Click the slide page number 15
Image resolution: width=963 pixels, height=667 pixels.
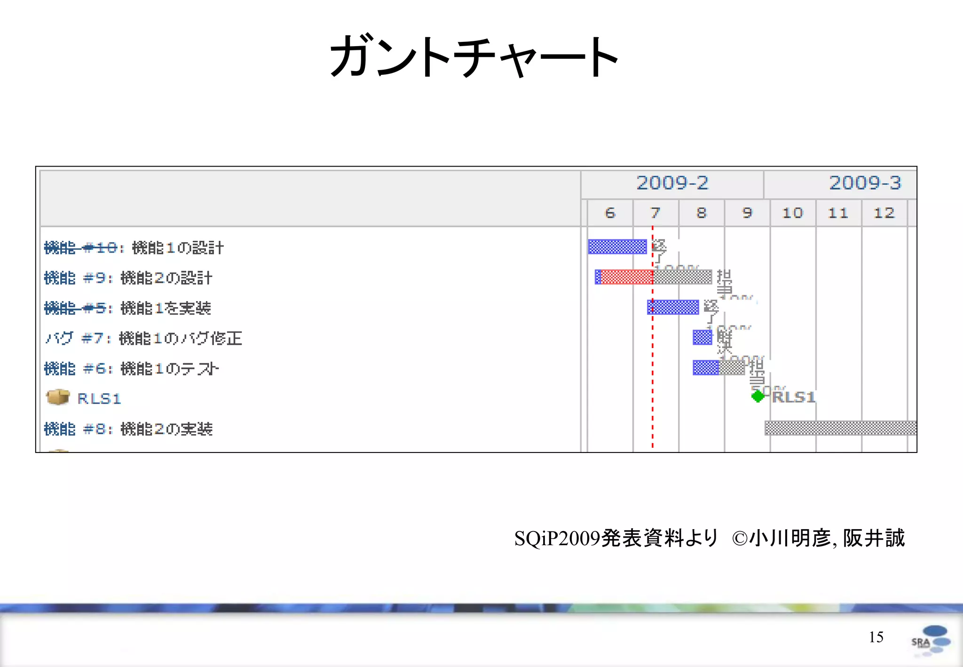tap(876, 637)
